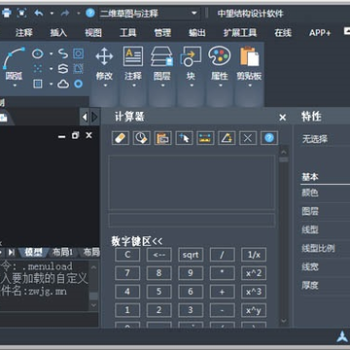Open the 管理 ribbon tab

[x=162, y=33]
